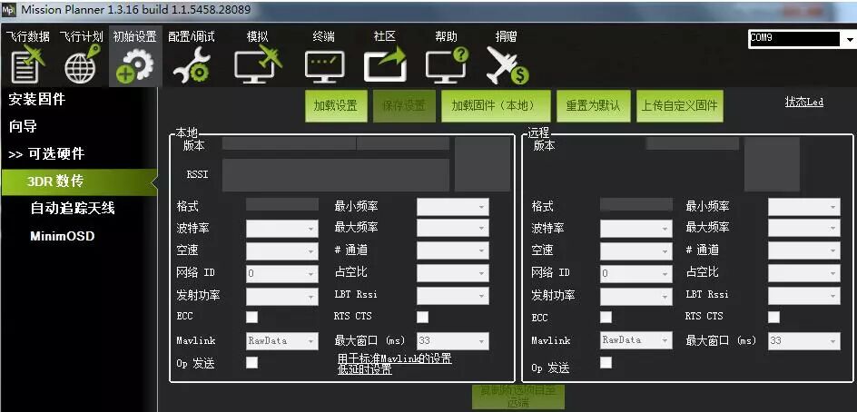Open the local 最大窗口 (ms) dropdown

click(452, 341)
